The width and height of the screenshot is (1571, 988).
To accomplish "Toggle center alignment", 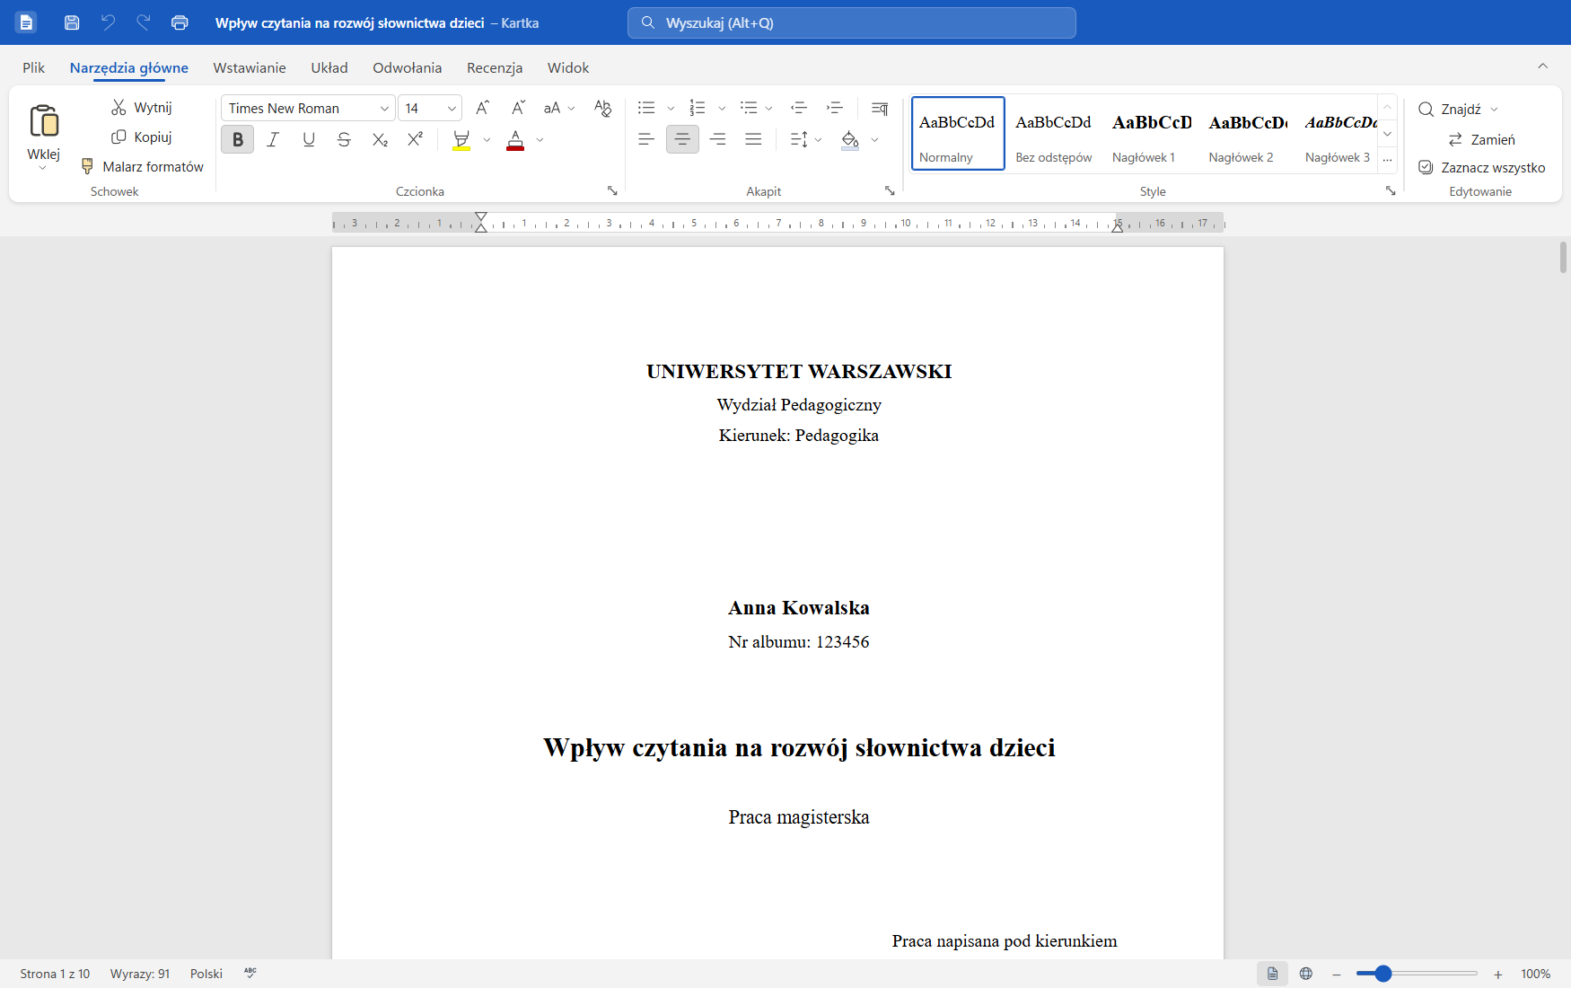I will pos(682,139).
